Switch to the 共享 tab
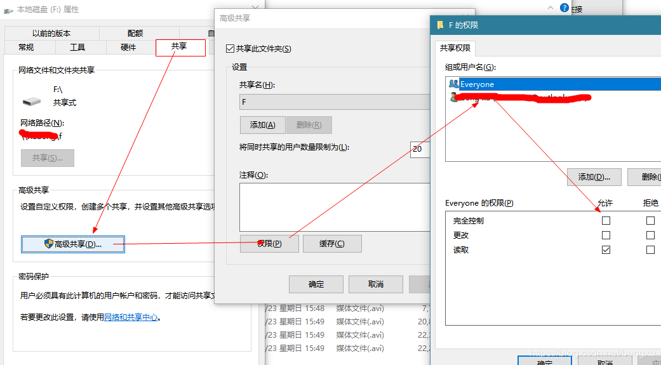This screenshot has height=365, width=661. 180,47
